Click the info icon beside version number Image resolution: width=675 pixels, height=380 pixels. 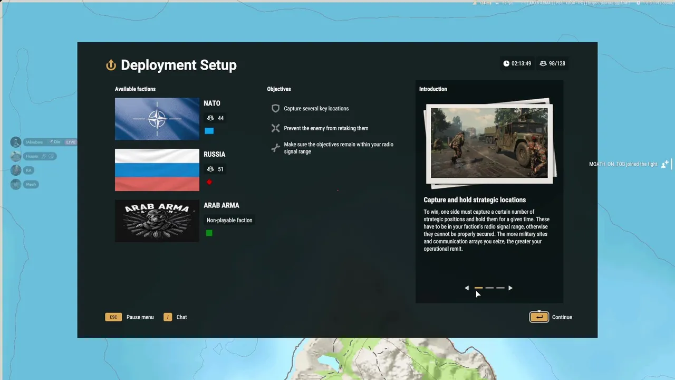click(x=638, y=3)
